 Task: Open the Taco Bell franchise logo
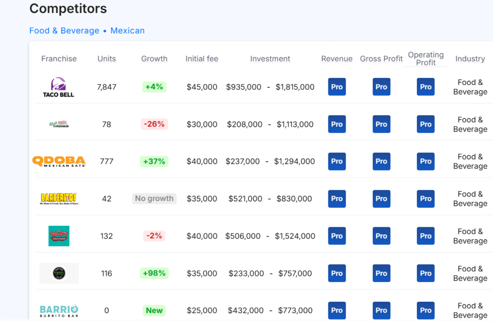coord(59,87)
